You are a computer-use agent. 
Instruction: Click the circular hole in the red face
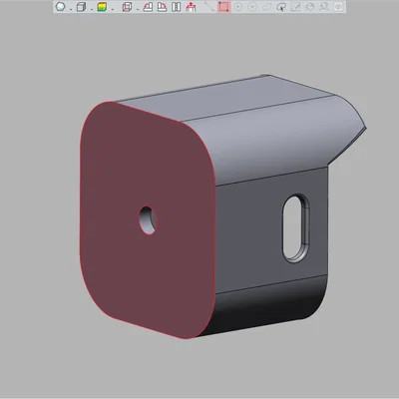148,220
